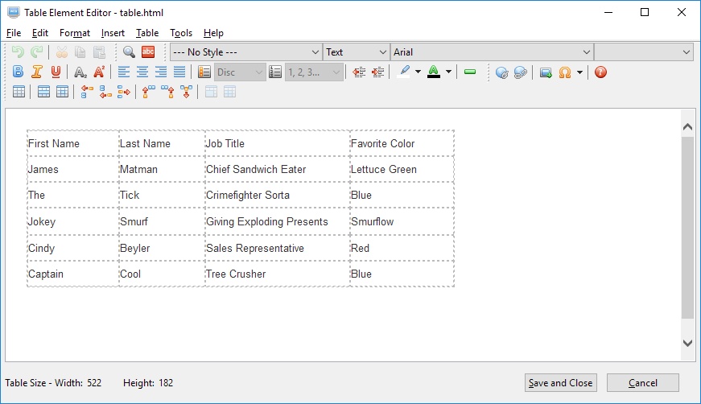Open the Disc bullet style dropdown

pos(240,72)
